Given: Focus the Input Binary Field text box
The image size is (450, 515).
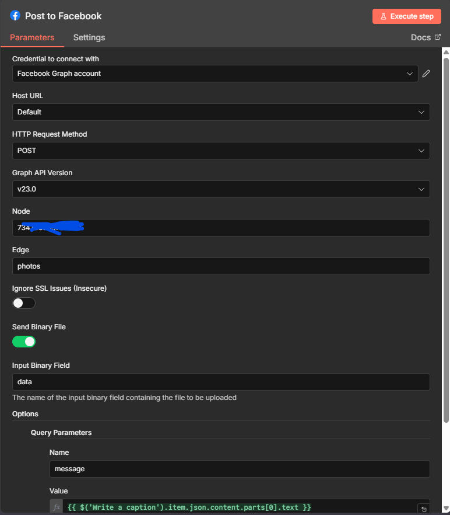Looking at the screenshot, I should coord(221,382).
